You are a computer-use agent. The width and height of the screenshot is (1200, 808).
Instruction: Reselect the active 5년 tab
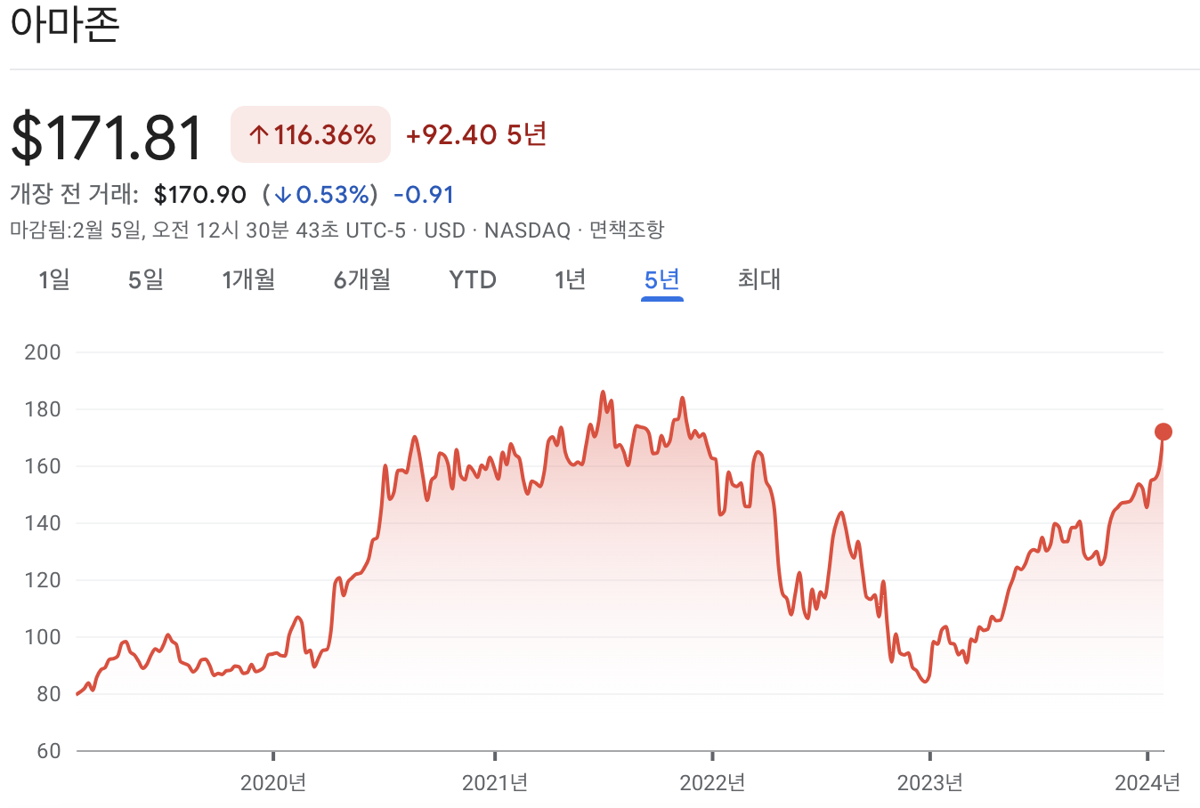[x=661, y=279]
